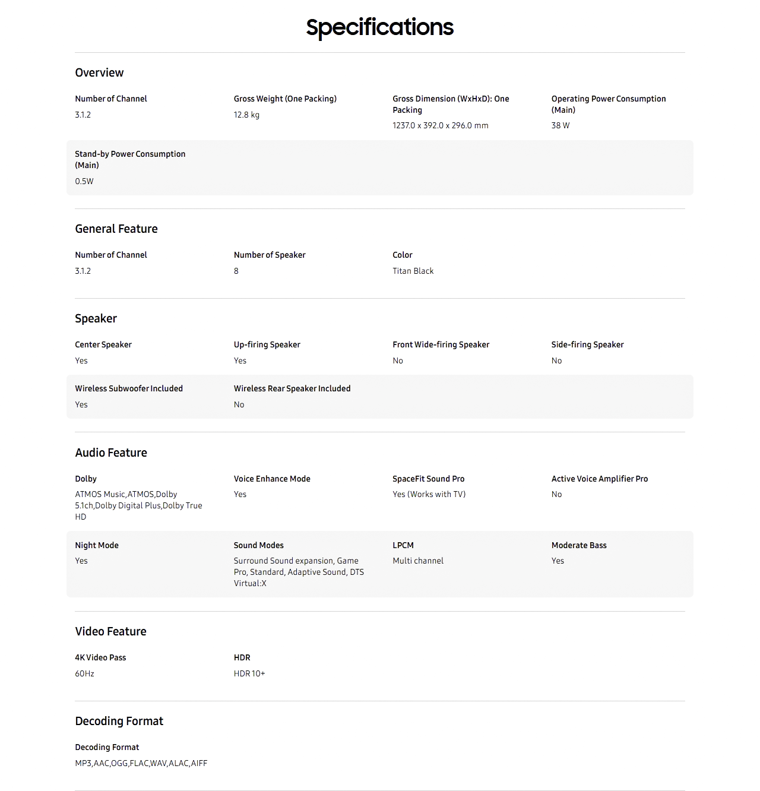Select the Gross Weight (One Packing) label
The width and height of the screenshot is (760, 791).
[285, 99]
